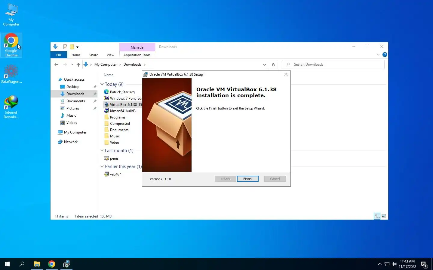The height and width of the screenshot is (270, 433).
Task: Expand the address bar history dropdown
Action: [x=264, y=64]
